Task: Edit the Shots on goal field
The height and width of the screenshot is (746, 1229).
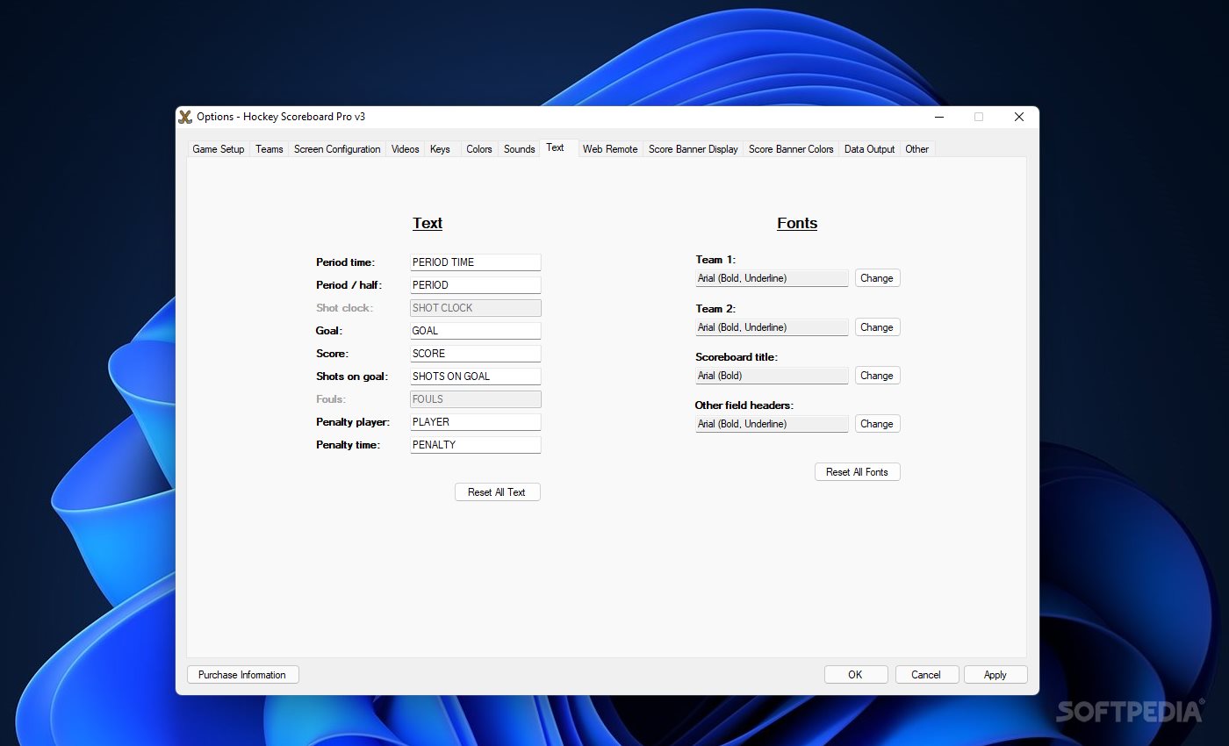Action: click(x=476, y=377)
